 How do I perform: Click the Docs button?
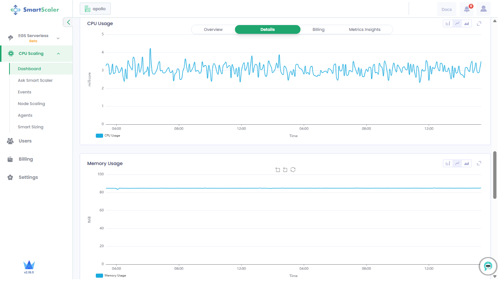[447, 9]
